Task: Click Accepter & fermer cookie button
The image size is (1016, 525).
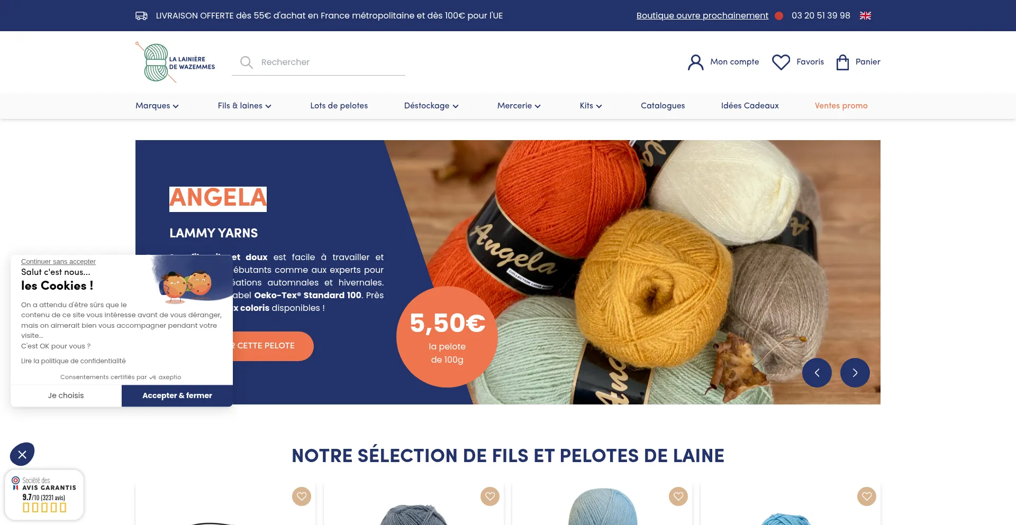Action: pos(177,395)
